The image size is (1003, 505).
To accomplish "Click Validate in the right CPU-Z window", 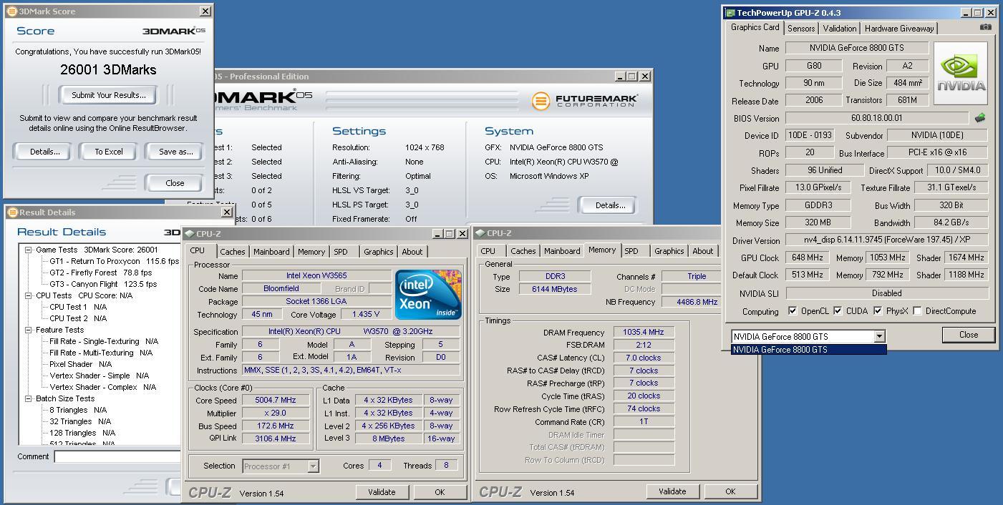I will pos(672,491).
